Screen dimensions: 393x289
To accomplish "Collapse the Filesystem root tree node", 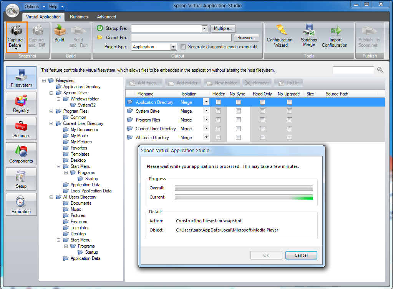I will (x=44, y=80).
